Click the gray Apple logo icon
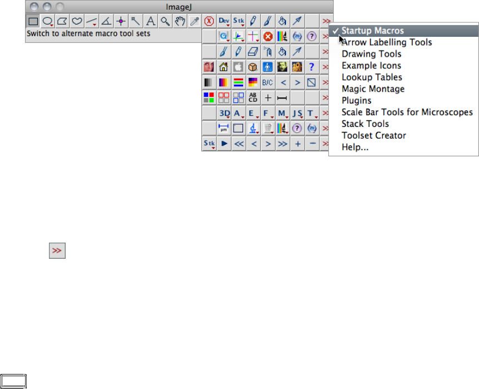This screenshot has width=479, height=389. (x=238, y=67)
